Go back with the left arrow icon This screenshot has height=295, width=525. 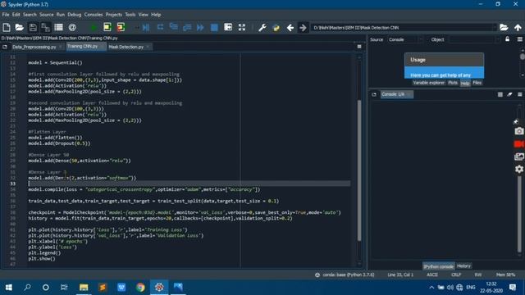(x=290, y=28)
